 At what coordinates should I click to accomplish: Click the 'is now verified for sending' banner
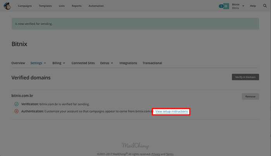click(x=135, y=23)
